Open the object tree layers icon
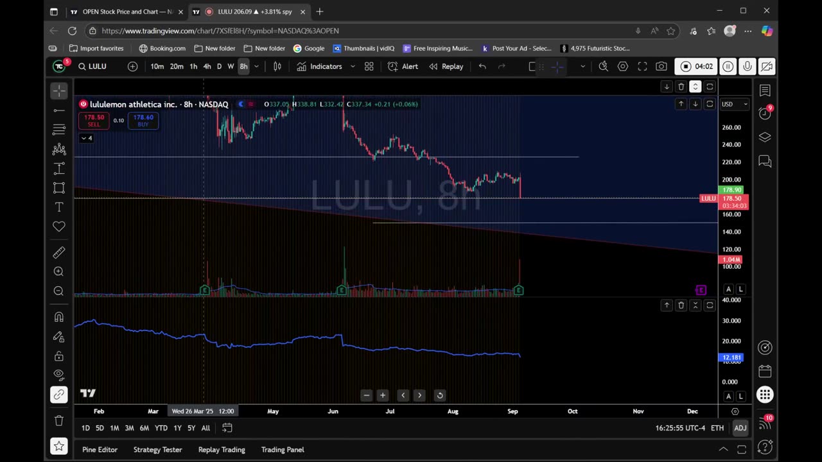The width and height of the screenshot is (822, 462). point(765,137)
